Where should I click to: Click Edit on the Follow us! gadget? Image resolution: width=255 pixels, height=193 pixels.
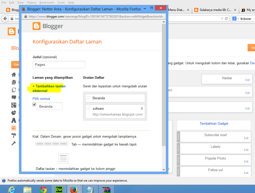[x=246, y=173]
